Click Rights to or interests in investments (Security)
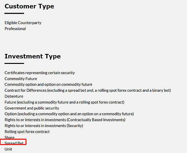This screenshot has height=153, width=187. (x=44, y=126)
